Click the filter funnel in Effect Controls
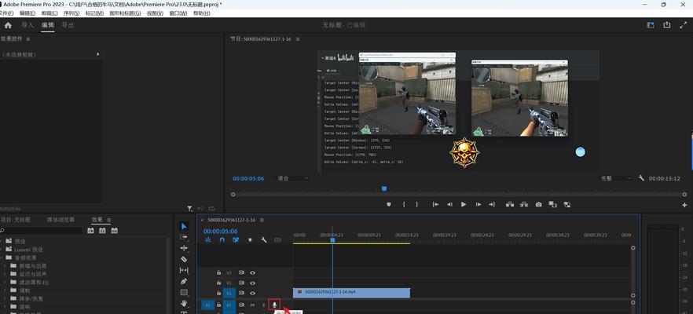 189,209
